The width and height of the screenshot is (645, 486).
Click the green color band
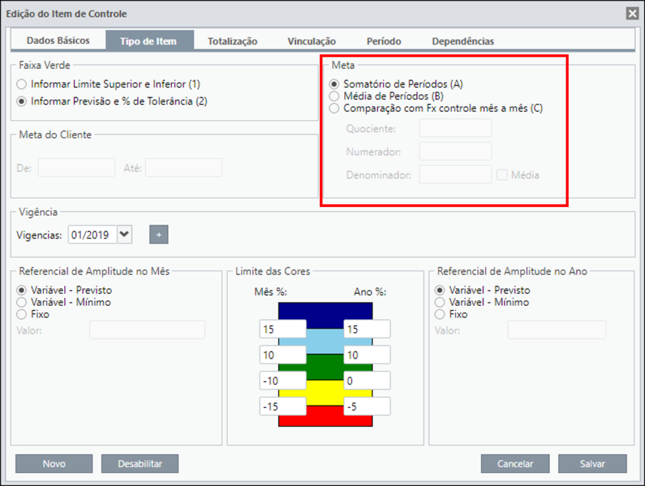click(325, 367)
